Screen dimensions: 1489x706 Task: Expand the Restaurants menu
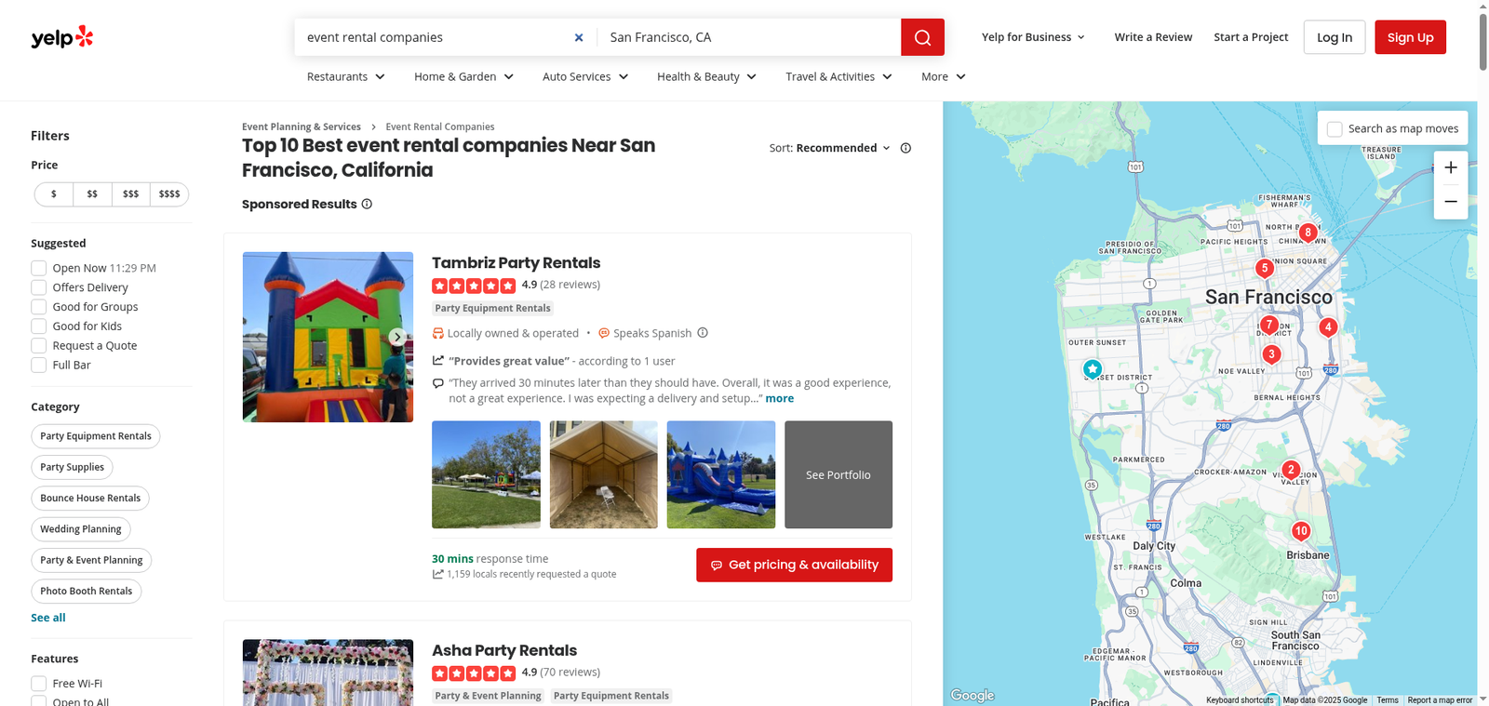[x=346, y=76]
